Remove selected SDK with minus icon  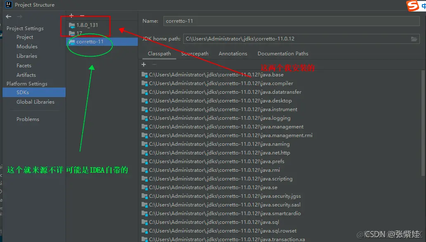[82, 16]
